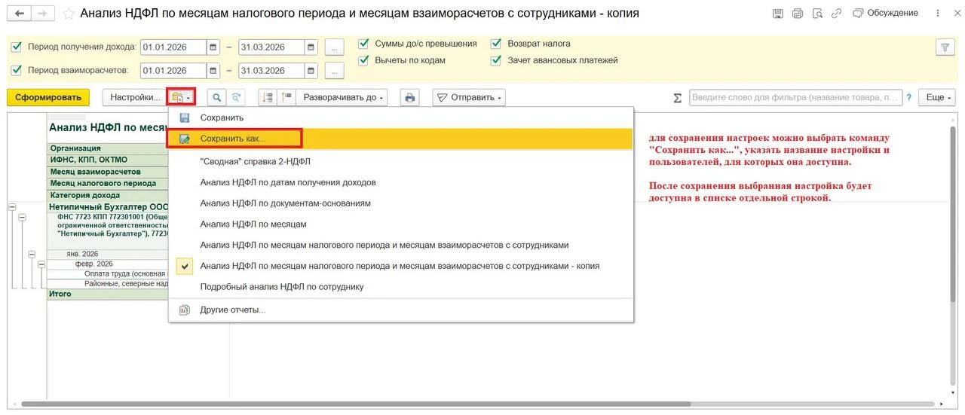Screen dimensions: 965x415
Task: Open the 'Еще' dropdown menu
Action: (x=939, y=97)
